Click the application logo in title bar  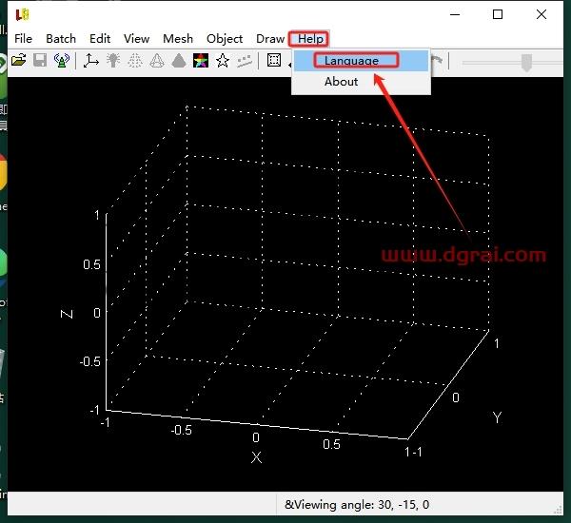click(x=22, y=14)
